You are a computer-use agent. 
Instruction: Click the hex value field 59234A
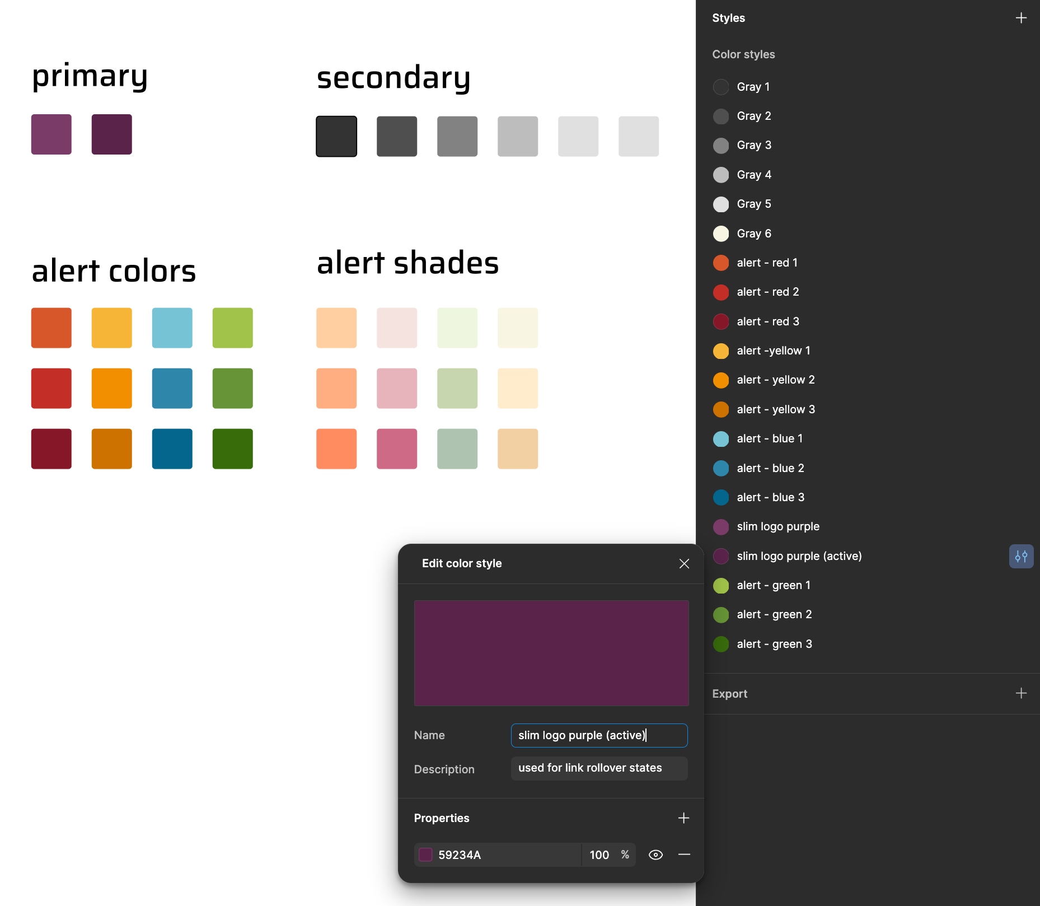(497, 855)
